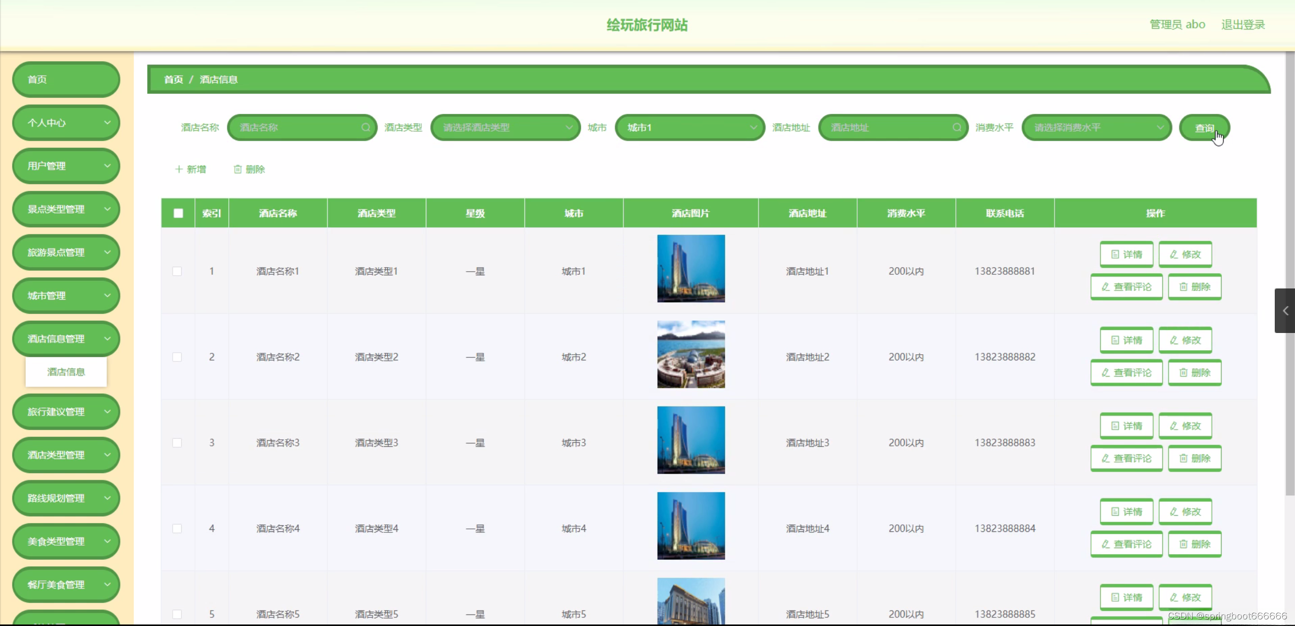Check the checkbox for row 3
The width and height of the screenshot is (1295, 626).
tap(177, 443)
